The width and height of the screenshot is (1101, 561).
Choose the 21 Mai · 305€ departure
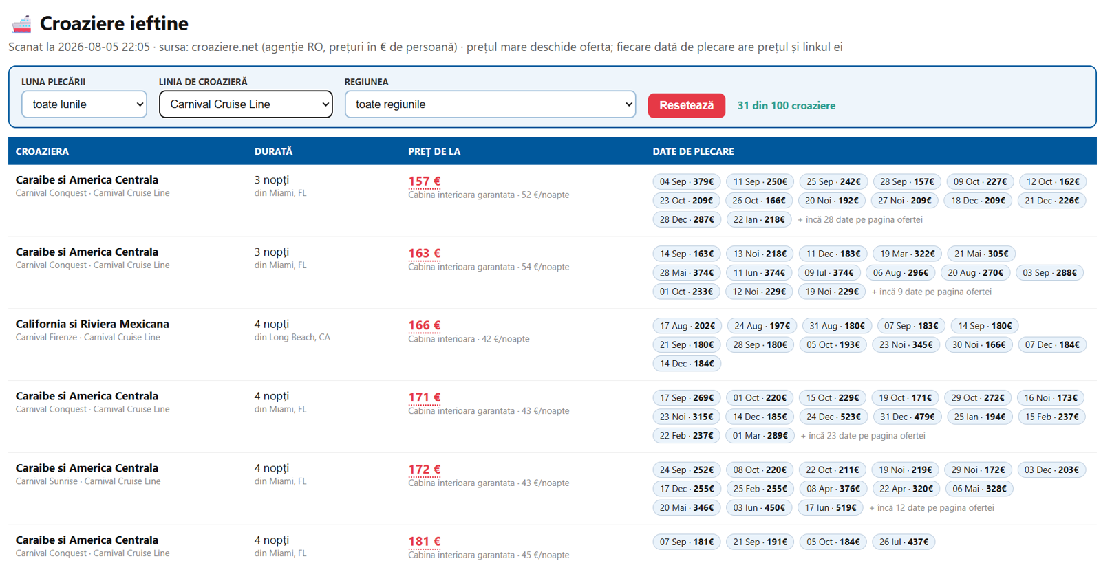(981, 254)
